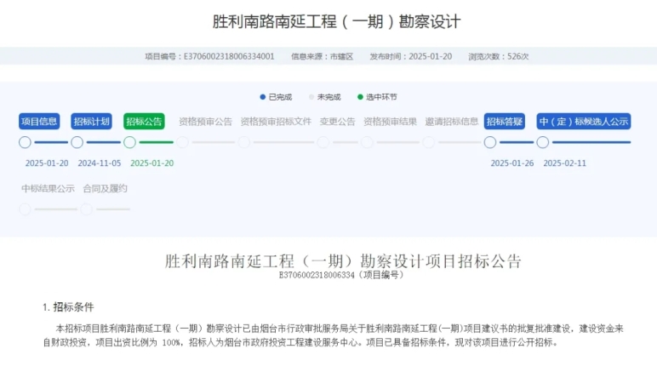Click the grey 未完成 legend dot
The width and height of the screenshot is (657, 366).
[311, 97]
